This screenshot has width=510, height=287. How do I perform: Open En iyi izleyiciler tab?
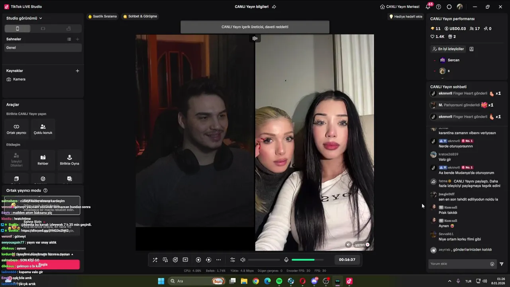click(x=448, y=49)
